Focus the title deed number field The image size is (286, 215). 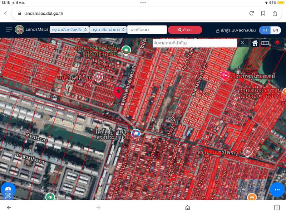(147, 30)
